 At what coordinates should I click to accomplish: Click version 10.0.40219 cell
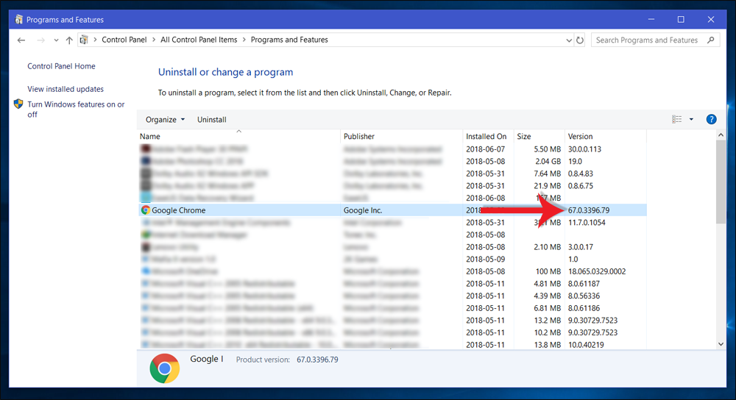(x=586, y=344)
